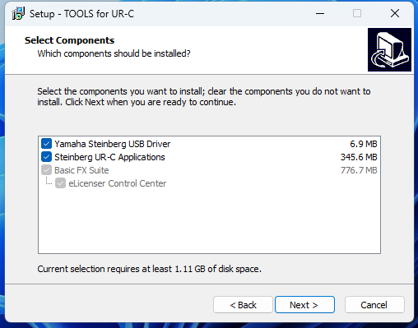Cancel the TOOLS for UR-C setup
Screen dimensions: 418x328
[x=374, y=304]
